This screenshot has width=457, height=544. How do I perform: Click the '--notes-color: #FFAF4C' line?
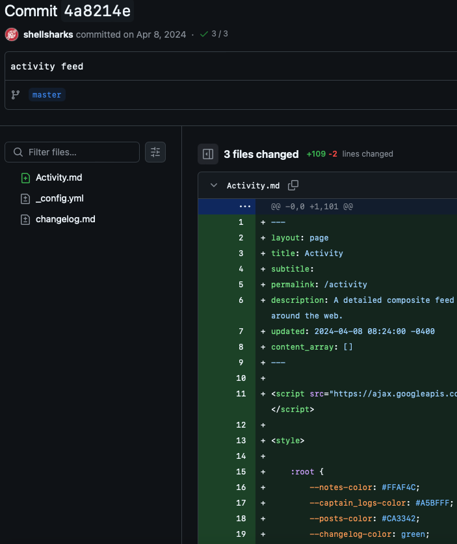364,487
